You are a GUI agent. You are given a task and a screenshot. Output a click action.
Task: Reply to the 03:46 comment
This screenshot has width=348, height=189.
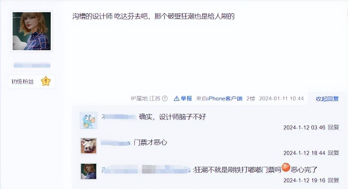(333, 127)
